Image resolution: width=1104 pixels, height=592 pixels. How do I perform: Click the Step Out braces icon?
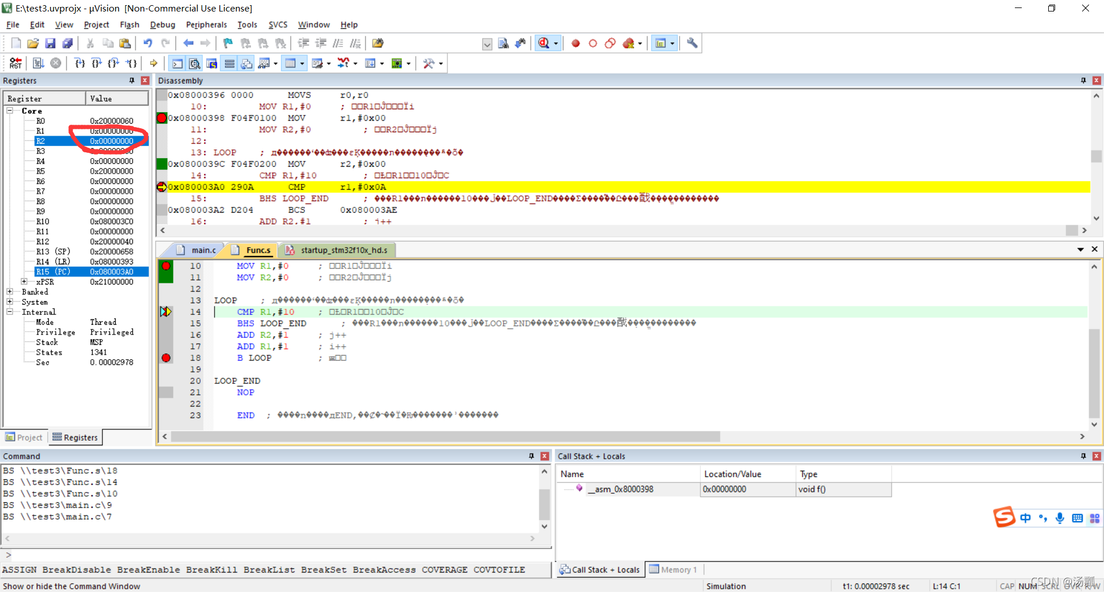(114, 63)
